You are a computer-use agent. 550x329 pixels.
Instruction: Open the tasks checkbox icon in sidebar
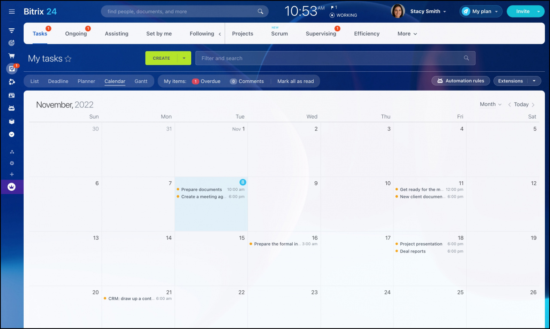click(x=12, y=69)
